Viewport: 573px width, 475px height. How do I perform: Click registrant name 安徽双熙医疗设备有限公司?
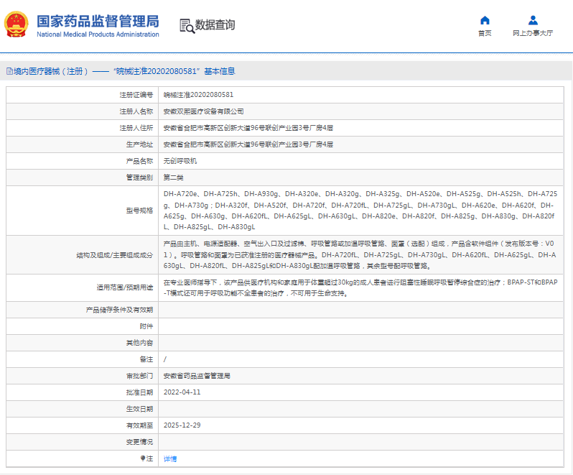coord(204,111)
